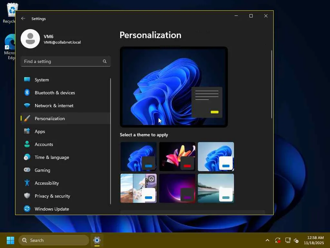Click the main content vertical scrollbar
The height and width of the screenshot is (248, 330).
click(x=272, y=84)
